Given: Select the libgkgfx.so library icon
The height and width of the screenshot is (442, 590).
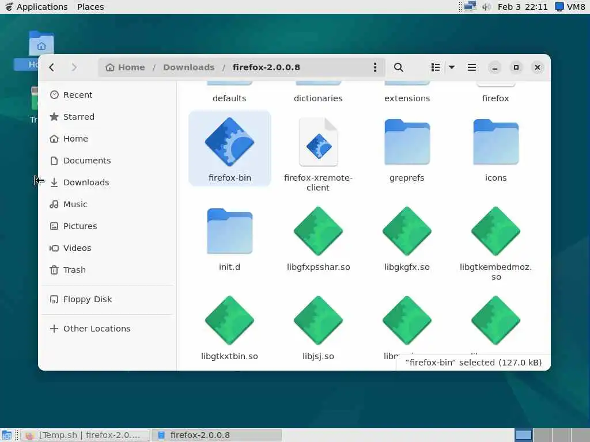Looking at the screenshot, I should point(407,231).
